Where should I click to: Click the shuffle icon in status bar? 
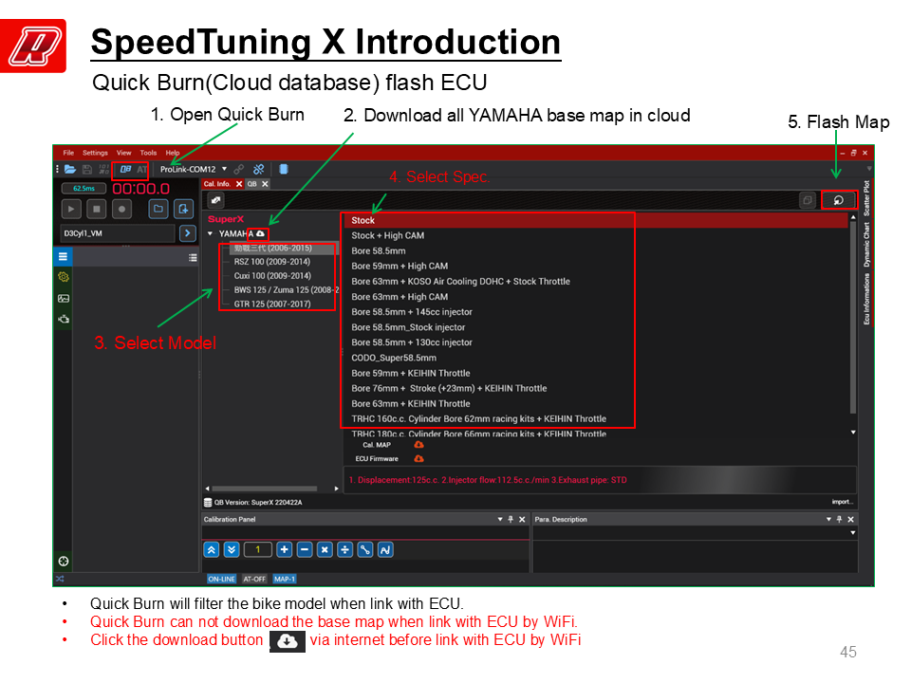(x=60, y=579)
